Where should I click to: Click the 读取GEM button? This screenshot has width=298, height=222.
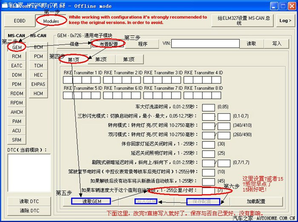[91, 202]
